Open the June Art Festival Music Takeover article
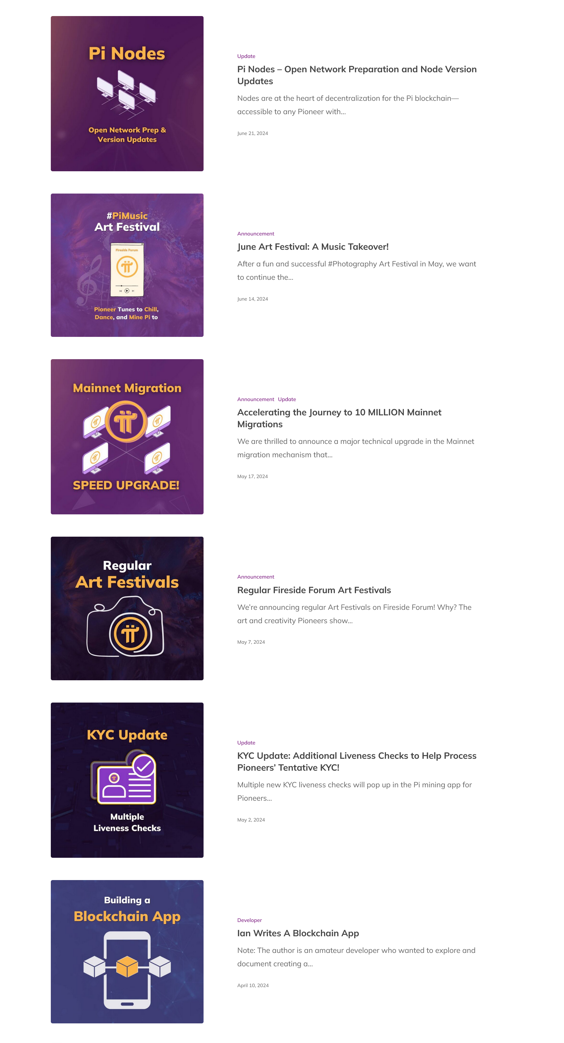Image resolution: width=564 pixels, height=1043 pixels. pos(313,246)
